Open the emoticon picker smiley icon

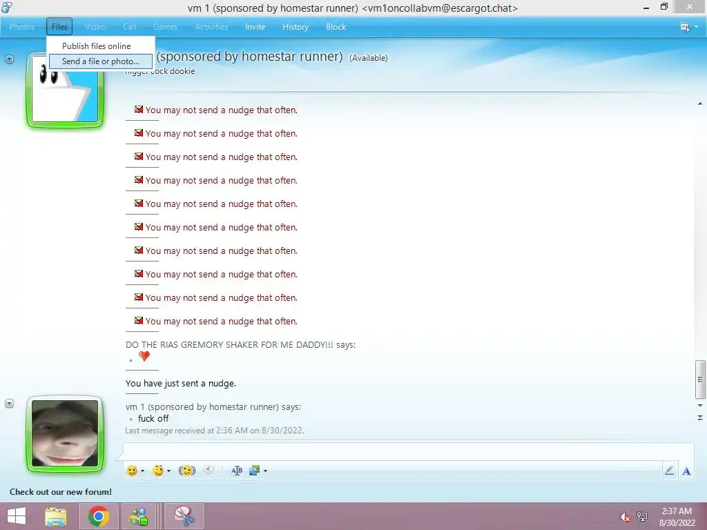click(x=132, y=471)
